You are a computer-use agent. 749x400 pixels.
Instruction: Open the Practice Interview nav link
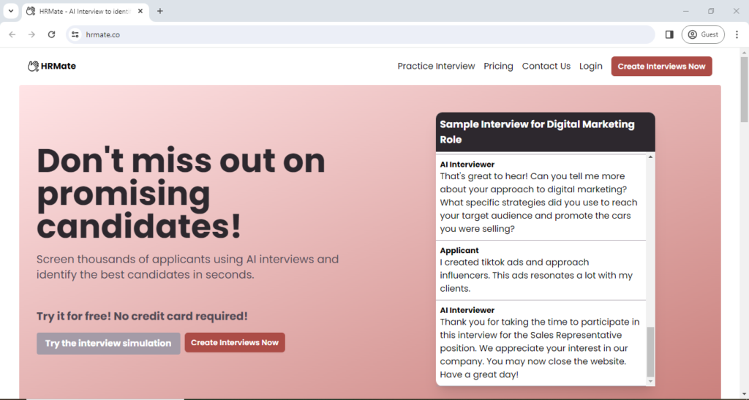point(436,67)
